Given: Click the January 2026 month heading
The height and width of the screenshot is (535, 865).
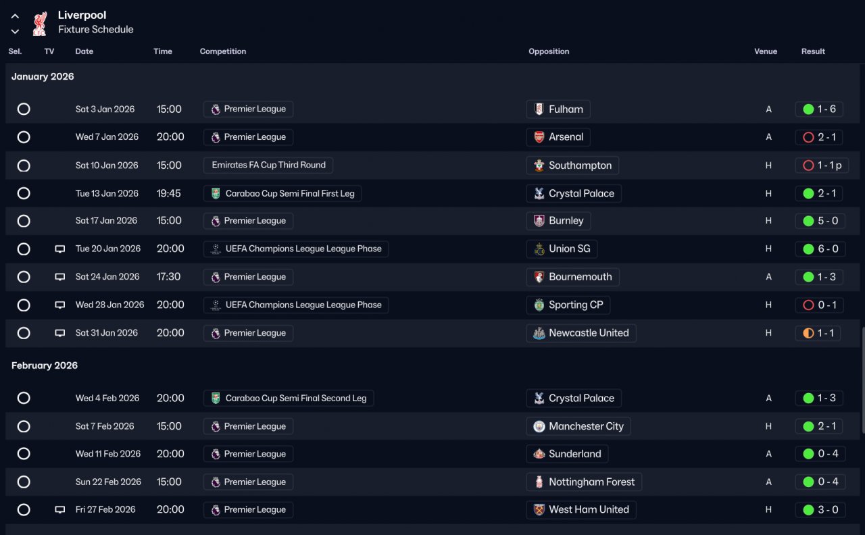Looking at the screenshot, I should pos(43,77).
